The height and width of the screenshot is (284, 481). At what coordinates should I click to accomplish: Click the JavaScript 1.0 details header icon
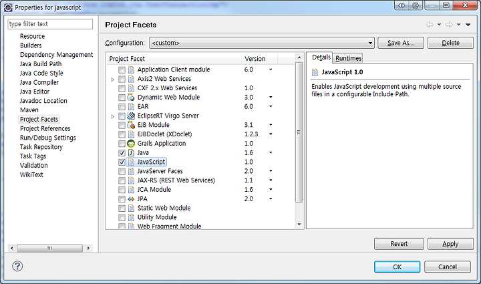[x=315, y=72]
